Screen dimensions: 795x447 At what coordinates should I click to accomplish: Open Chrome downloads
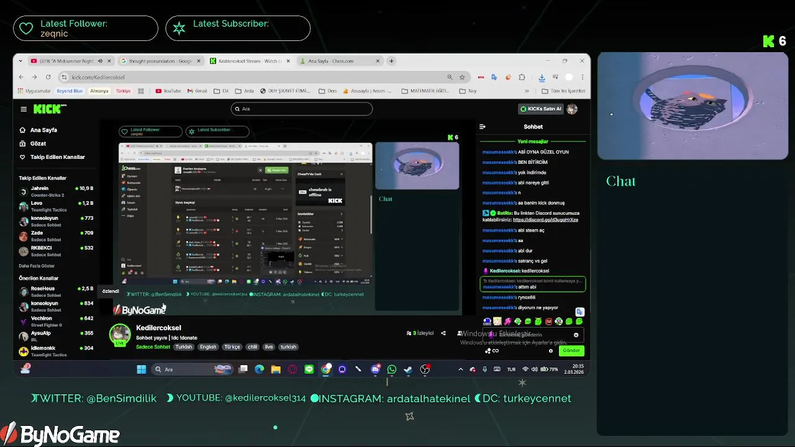point(542,77)
